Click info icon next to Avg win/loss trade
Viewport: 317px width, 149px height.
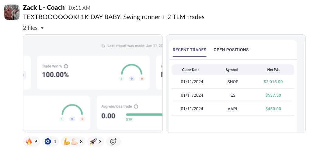tap(136, 106)
